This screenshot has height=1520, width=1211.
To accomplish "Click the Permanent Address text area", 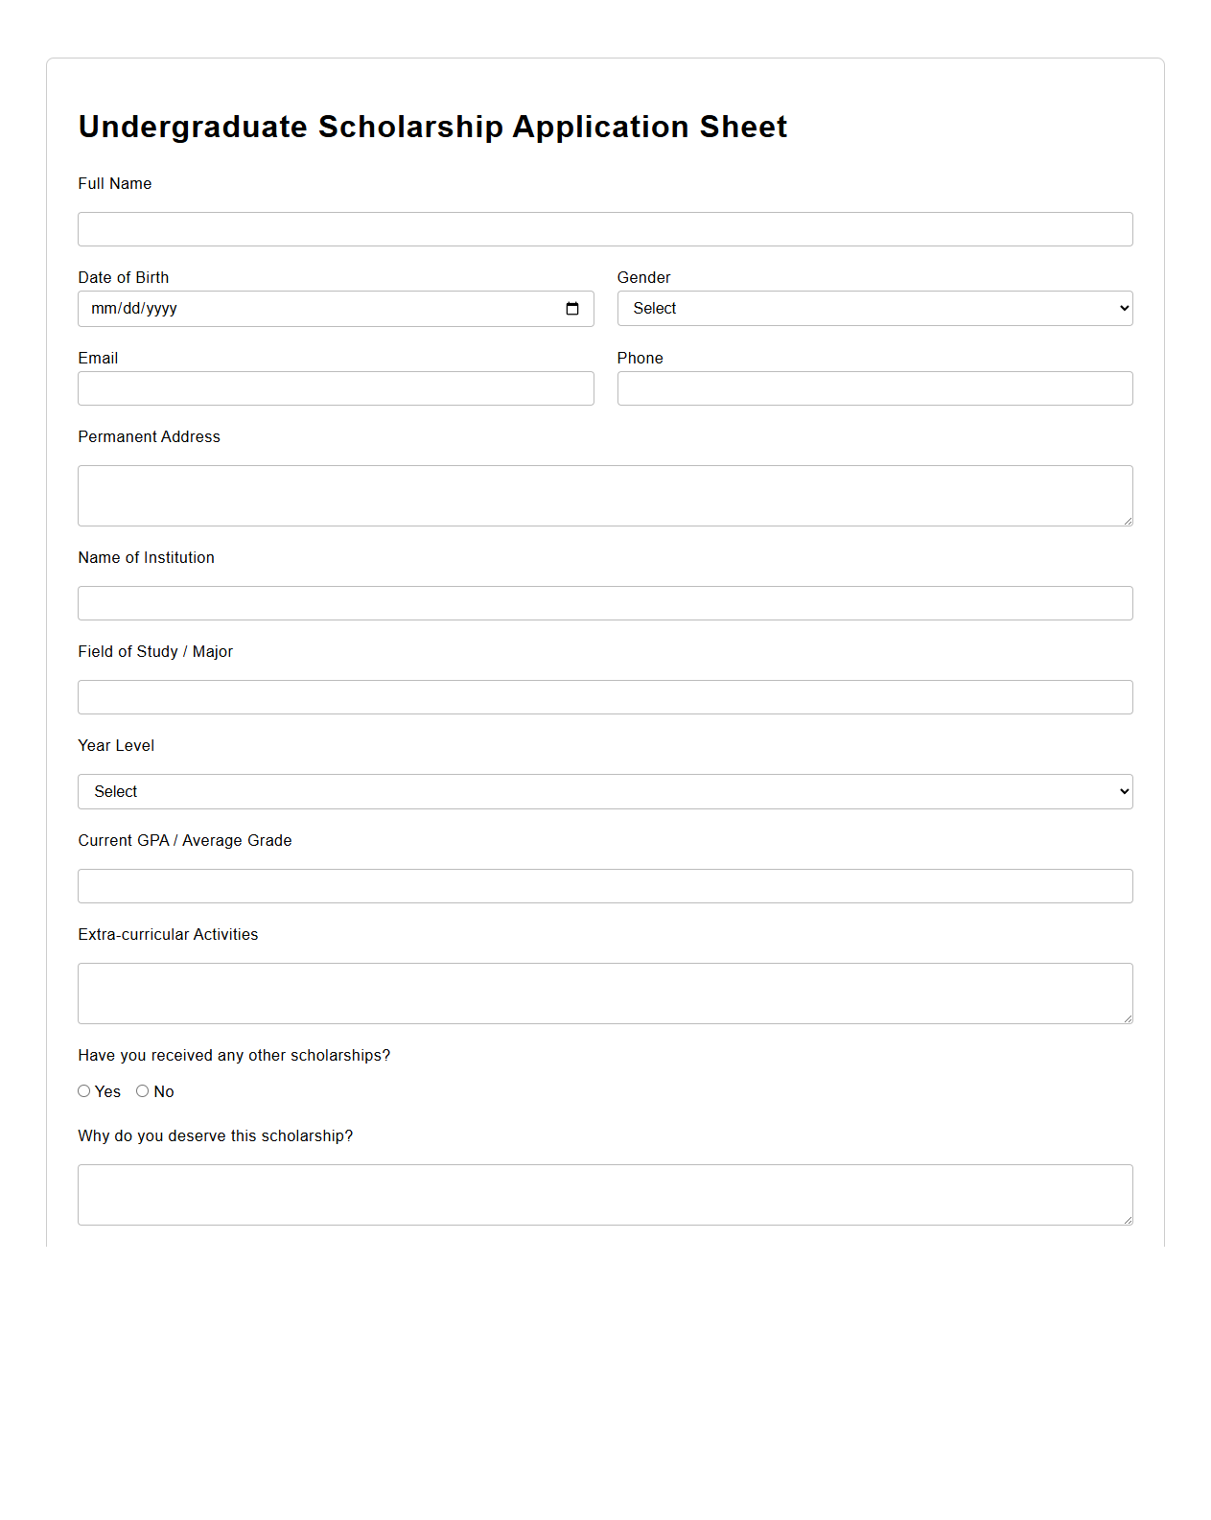I will pos(605,495).
